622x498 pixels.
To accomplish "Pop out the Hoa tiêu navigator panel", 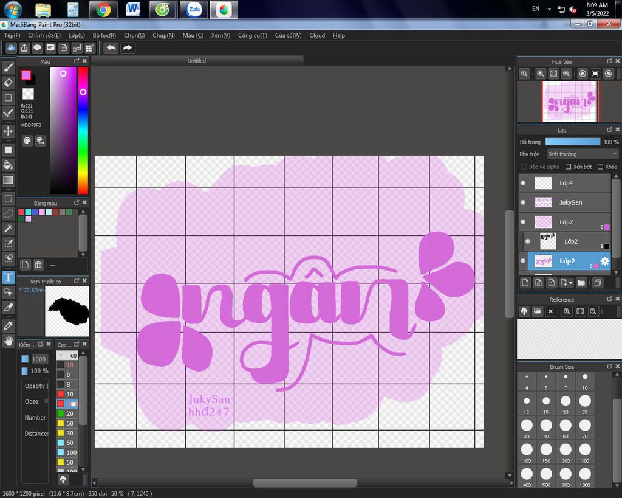I will 610,61.
